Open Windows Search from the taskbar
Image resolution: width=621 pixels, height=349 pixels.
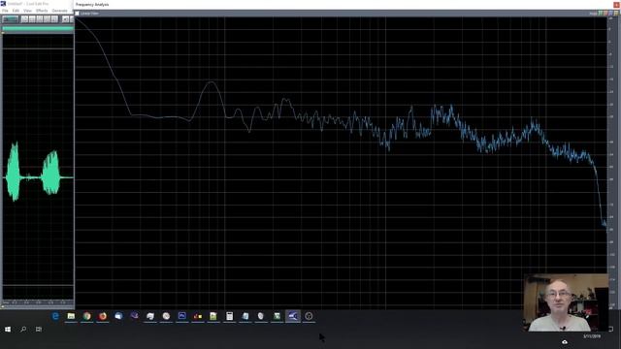(x=23, y=330)
